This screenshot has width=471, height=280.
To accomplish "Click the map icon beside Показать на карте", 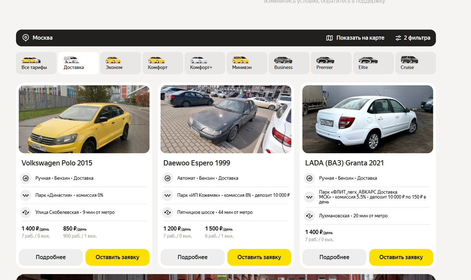I will pos(330,38).
